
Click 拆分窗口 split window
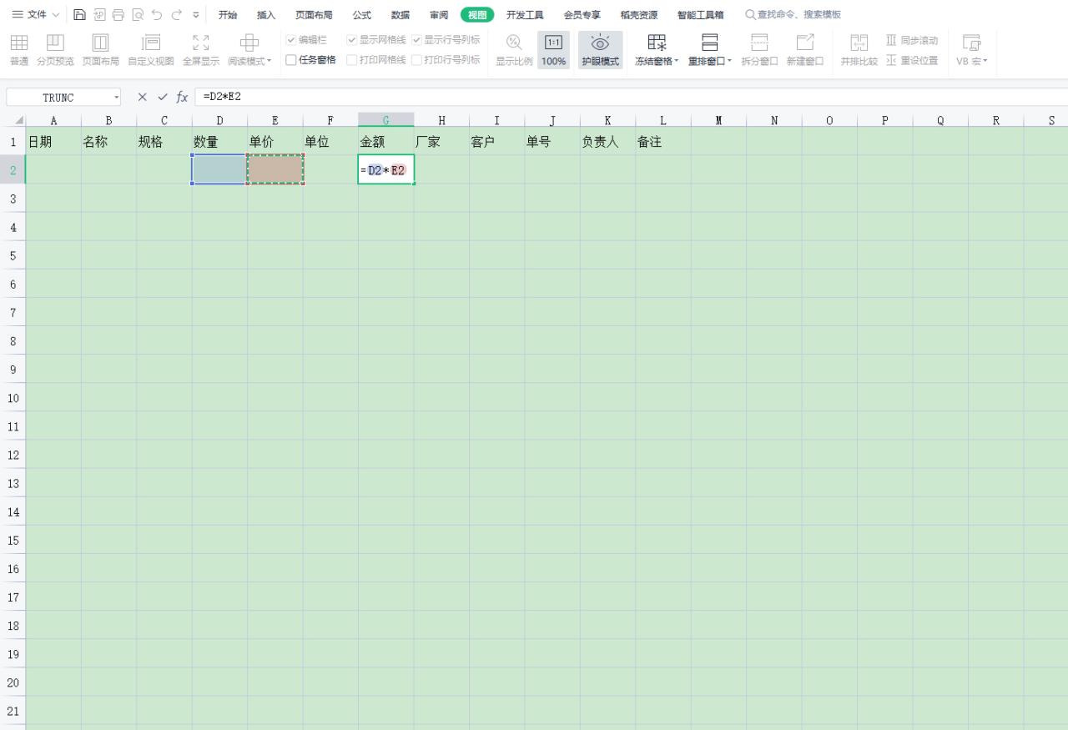pyautogui.click(x=759, y=50)
